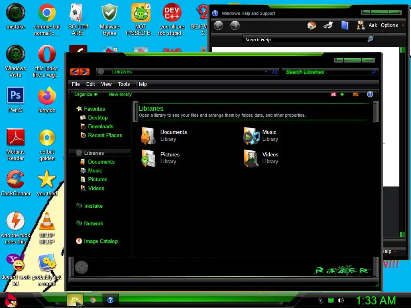This screenshot has width=411, height=308.
Task: Select Pictures in the navigation tree
Action: click(x=94, y=179)
